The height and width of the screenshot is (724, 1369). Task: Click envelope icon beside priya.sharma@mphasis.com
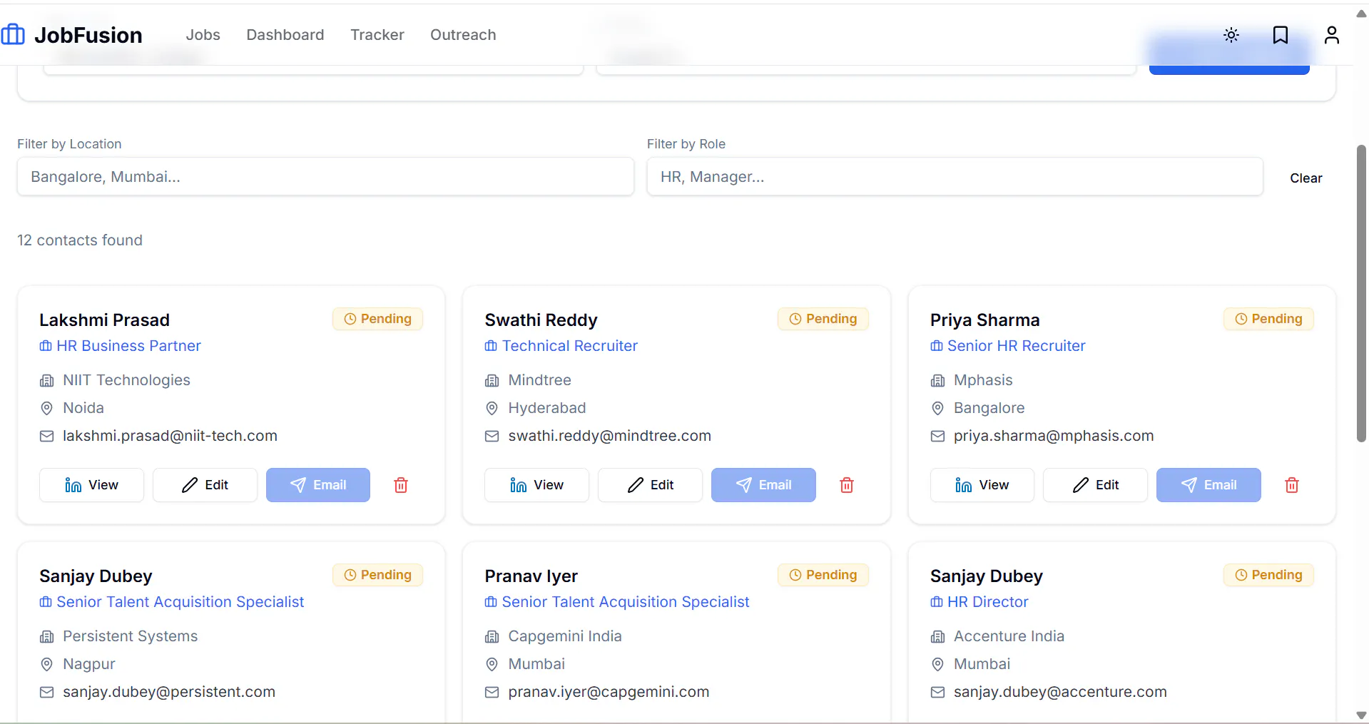937,436
